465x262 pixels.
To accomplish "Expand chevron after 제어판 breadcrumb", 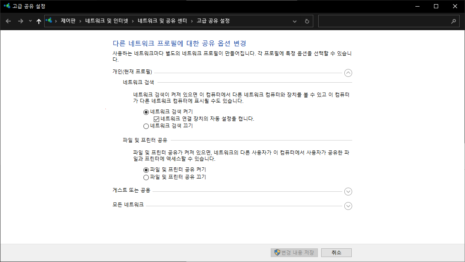I will [80, 21].
